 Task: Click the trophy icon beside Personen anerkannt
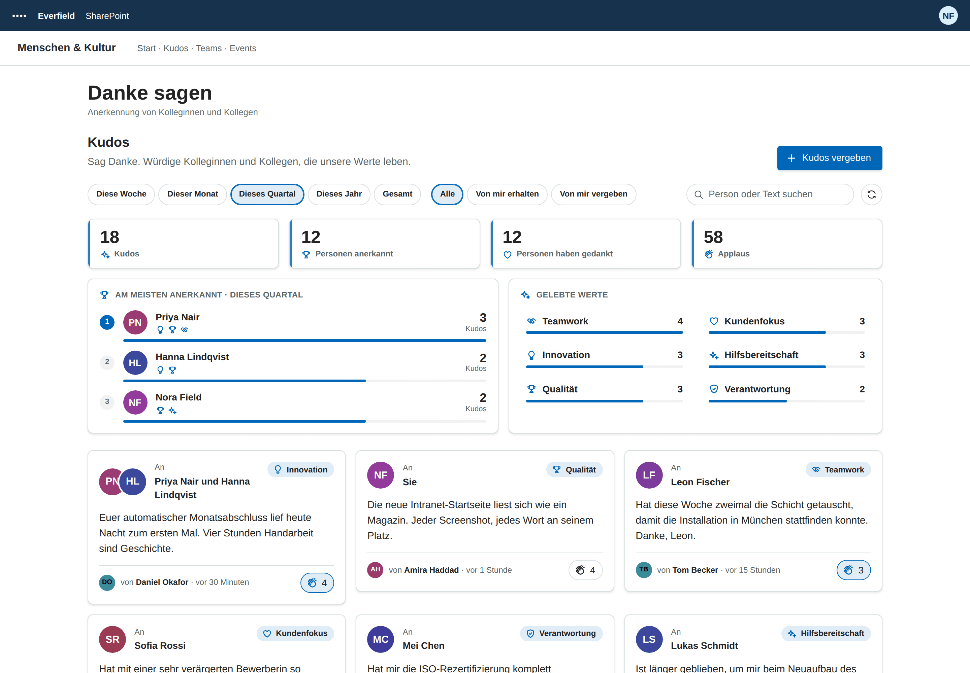coord(306,254)
